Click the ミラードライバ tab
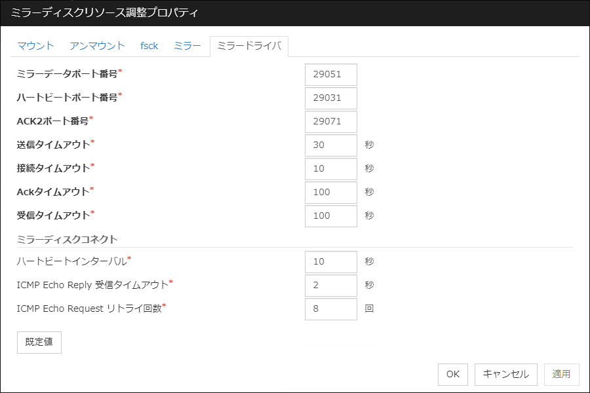This screenshot has width=590, height=393. 248,46
